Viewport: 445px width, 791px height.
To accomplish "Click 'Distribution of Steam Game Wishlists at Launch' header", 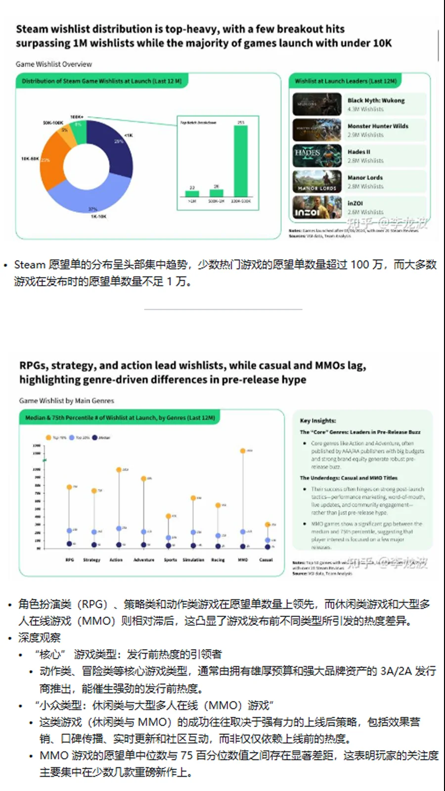I will [x=101, y=81].
